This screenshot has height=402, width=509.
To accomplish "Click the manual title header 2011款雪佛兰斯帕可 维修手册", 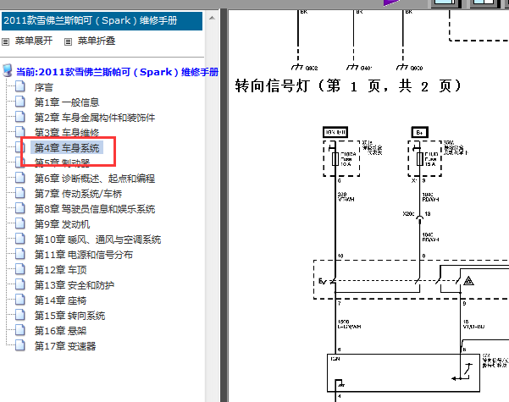I will click(102, 21).
